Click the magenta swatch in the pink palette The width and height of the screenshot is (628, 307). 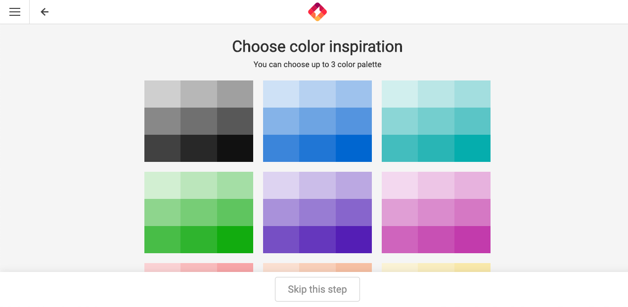[x=473, y=239]
